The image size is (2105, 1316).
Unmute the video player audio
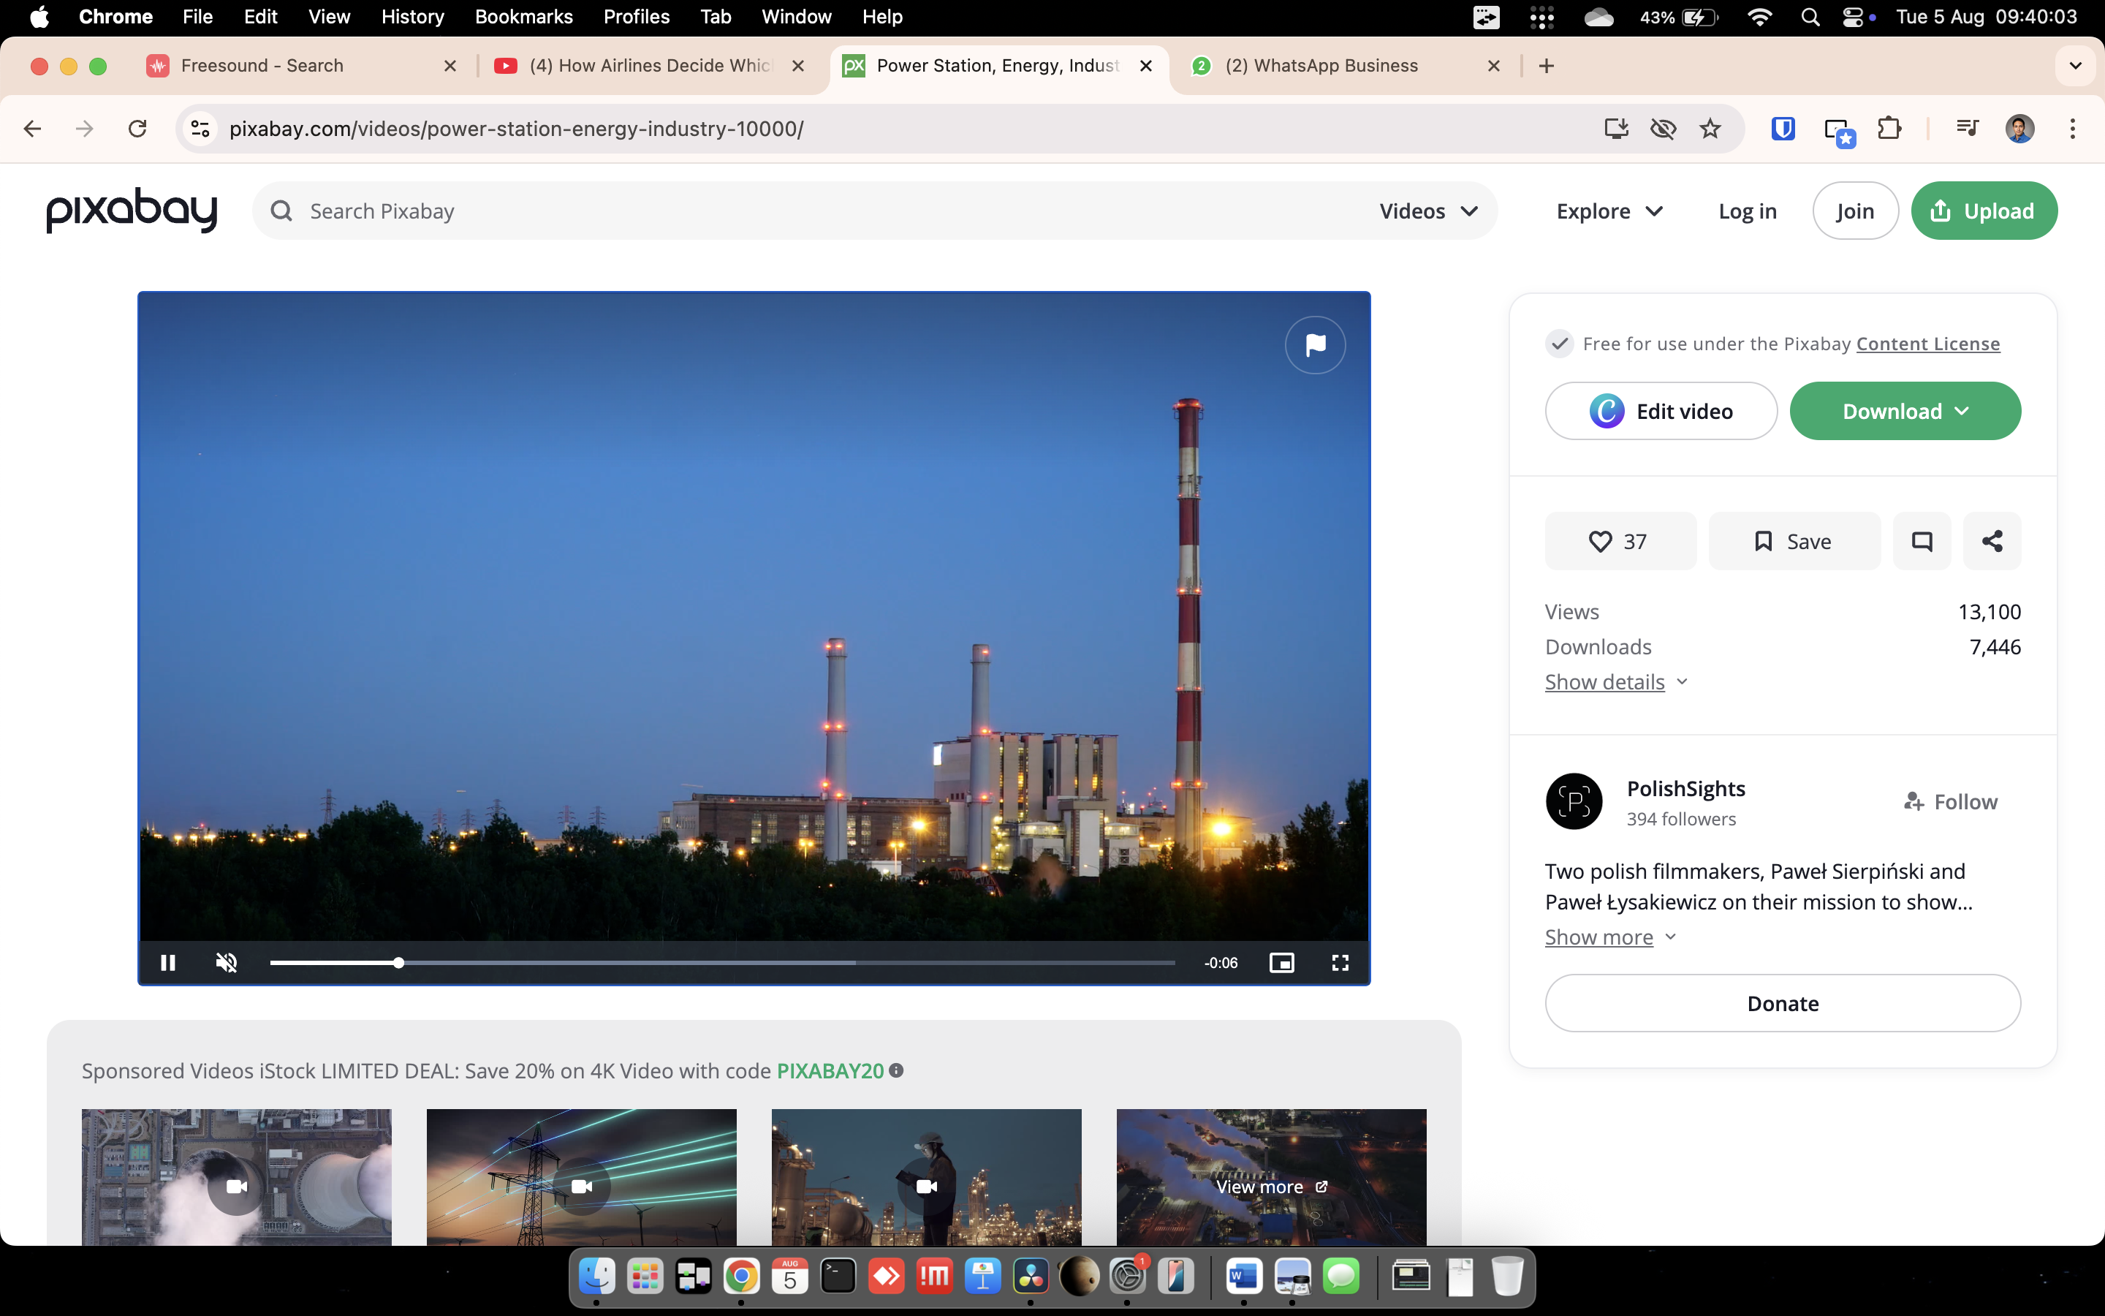point(226,961)
